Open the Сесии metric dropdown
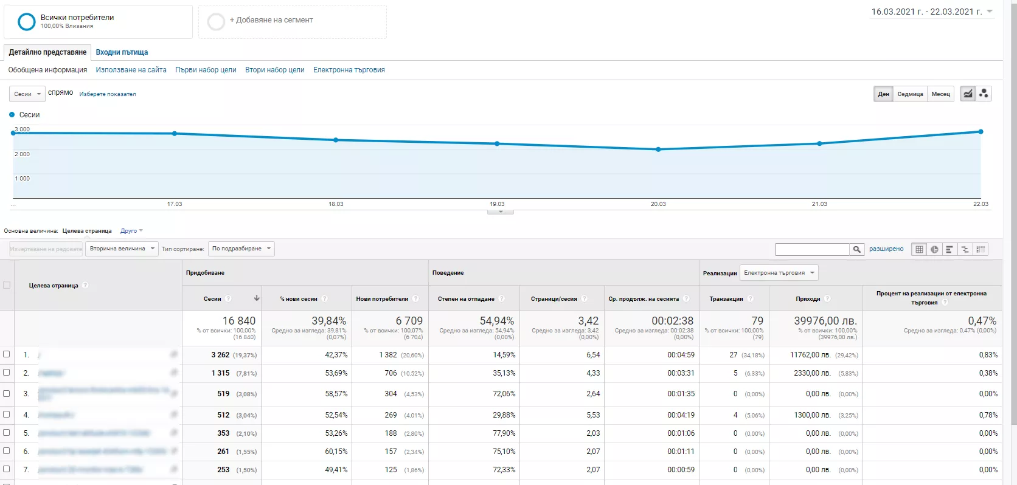Viewport: 1017px width, 485px height. (27, 94)
